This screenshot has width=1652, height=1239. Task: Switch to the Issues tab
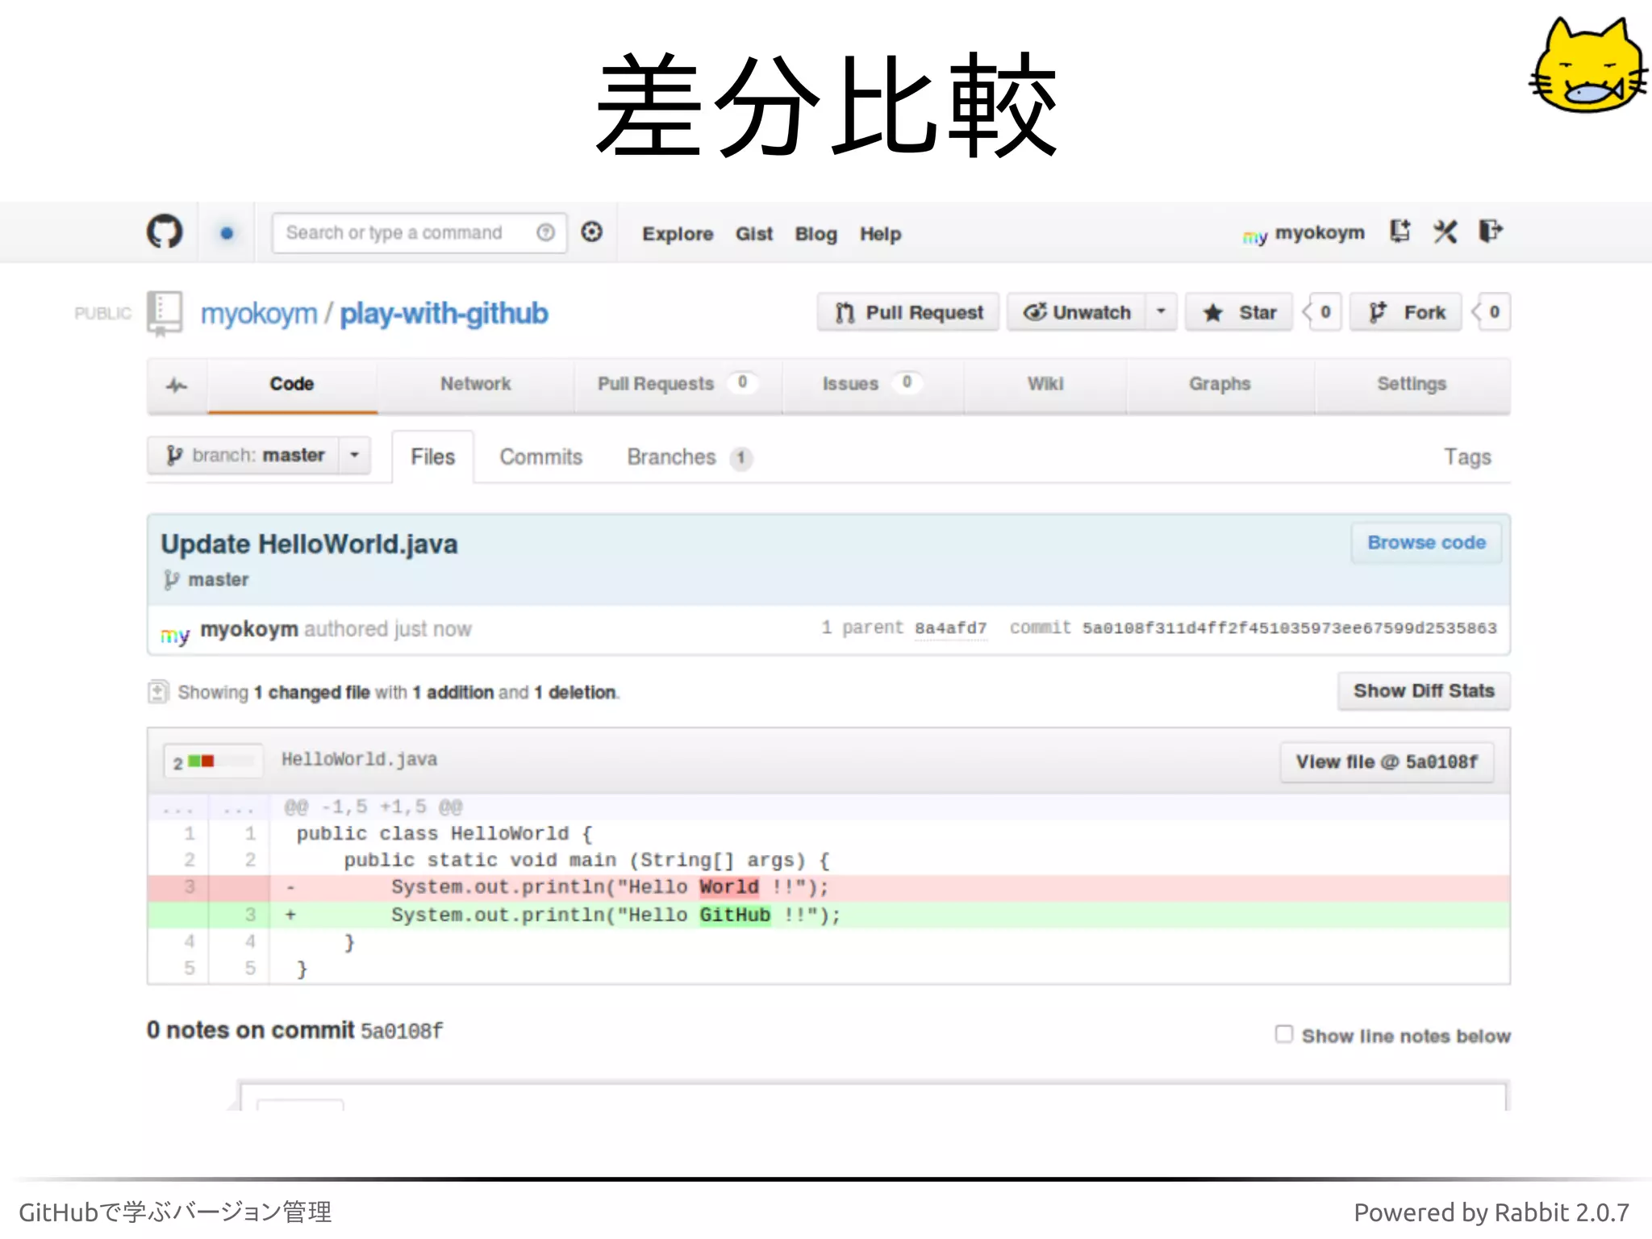[873, 385]
